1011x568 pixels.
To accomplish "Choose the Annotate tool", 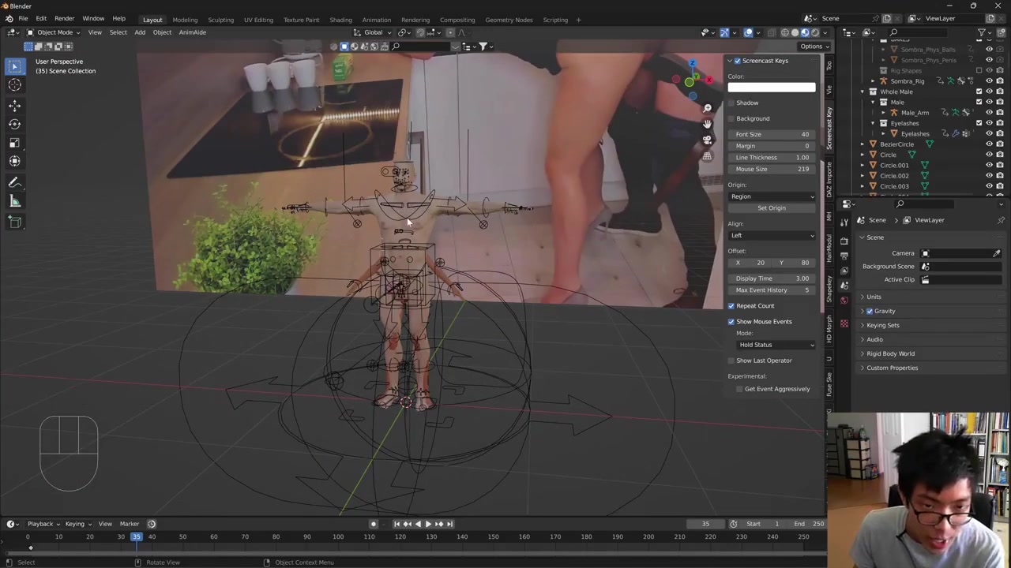I will [x=14, y=182].
